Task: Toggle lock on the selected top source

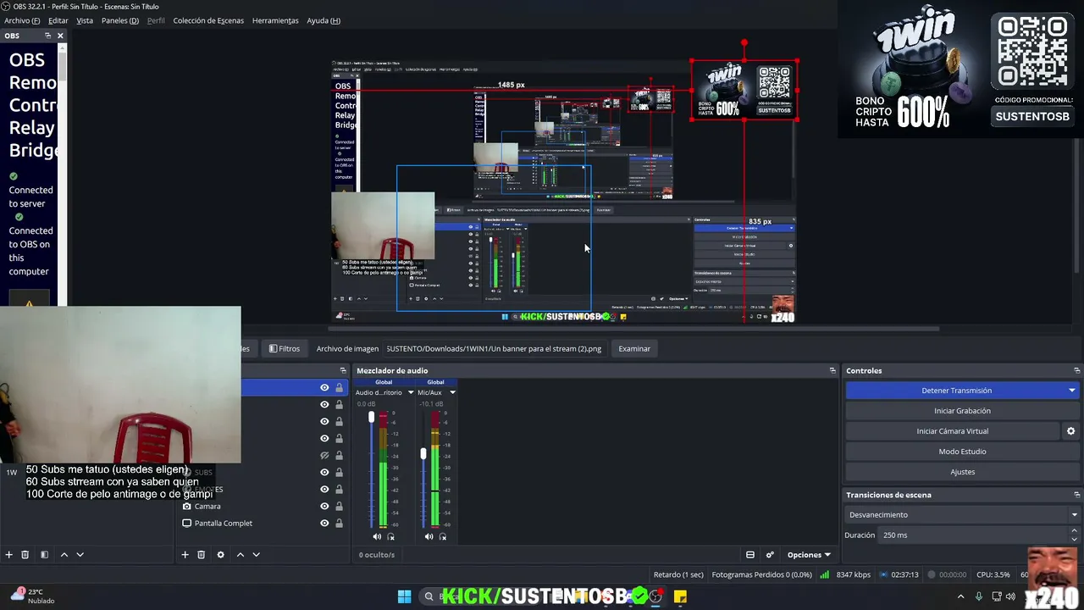Action: point(339,387)
